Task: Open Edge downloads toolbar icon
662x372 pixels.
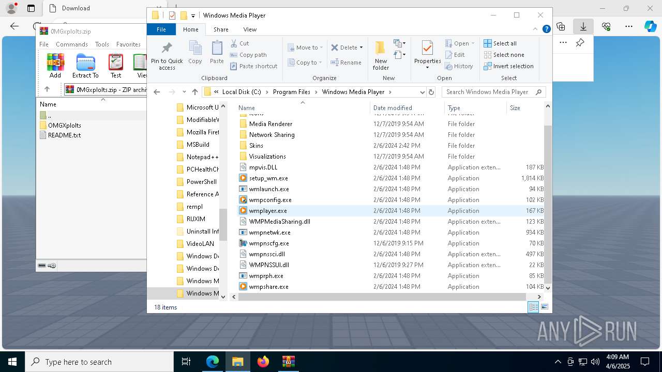Action: coord(583,26)
